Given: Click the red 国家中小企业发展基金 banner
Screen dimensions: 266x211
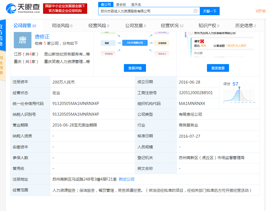Looking at the screenshot, I should [x=65, y=9].
